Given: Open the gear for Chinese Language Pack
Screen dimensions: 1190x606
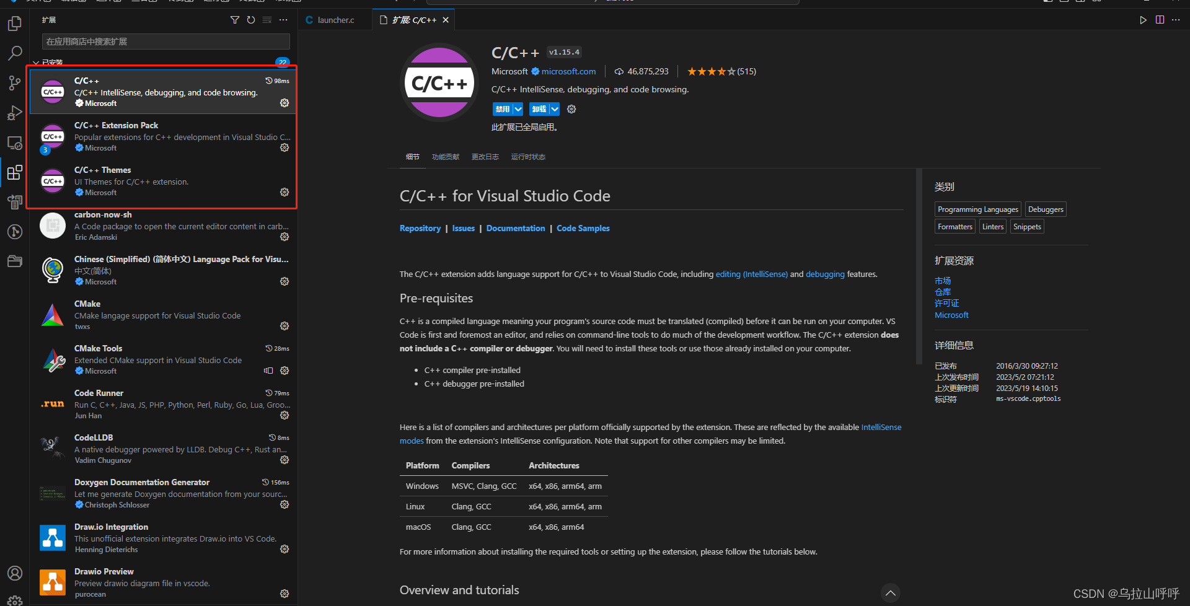Looking at the screenshot, I should (x=284, y=282).
